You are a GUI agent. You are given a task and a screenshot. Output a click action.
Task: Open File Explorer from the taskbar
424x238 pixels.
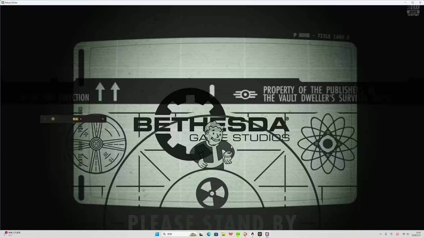223,234
